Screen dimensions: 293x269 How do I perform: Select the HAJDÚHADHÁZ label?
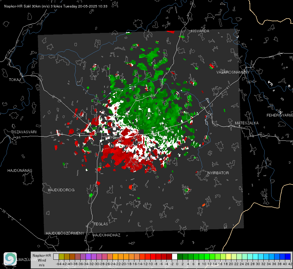click(107, 235)
